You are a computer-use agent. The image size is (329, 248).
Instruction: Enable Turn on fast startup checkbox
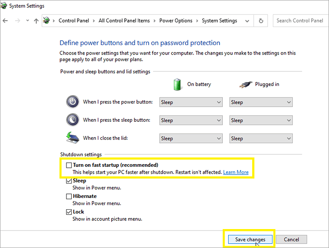tap(69, 165)
